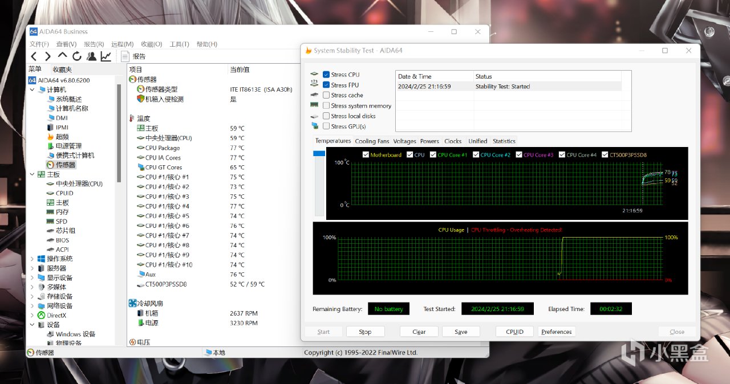Image resolution: width=730 pixels, height=384 pixels.
Task: Open the 文件(F) menu
Action: click(39, 44)
